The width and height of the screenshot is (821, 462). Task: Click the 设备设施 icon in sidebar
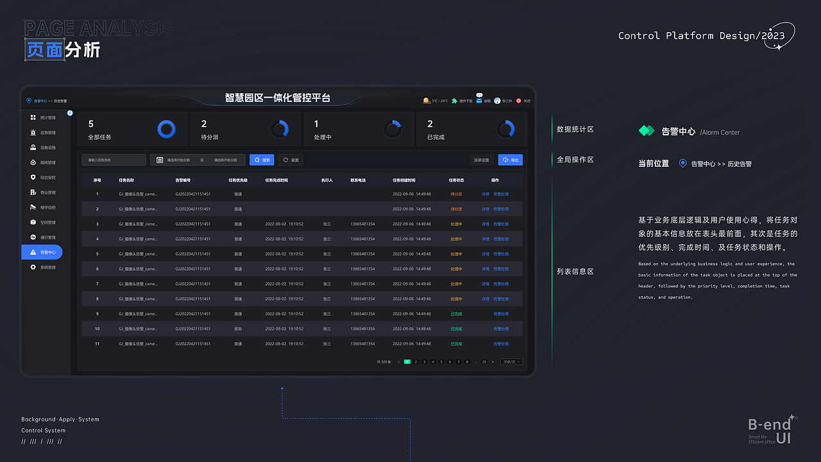(33, 148)
